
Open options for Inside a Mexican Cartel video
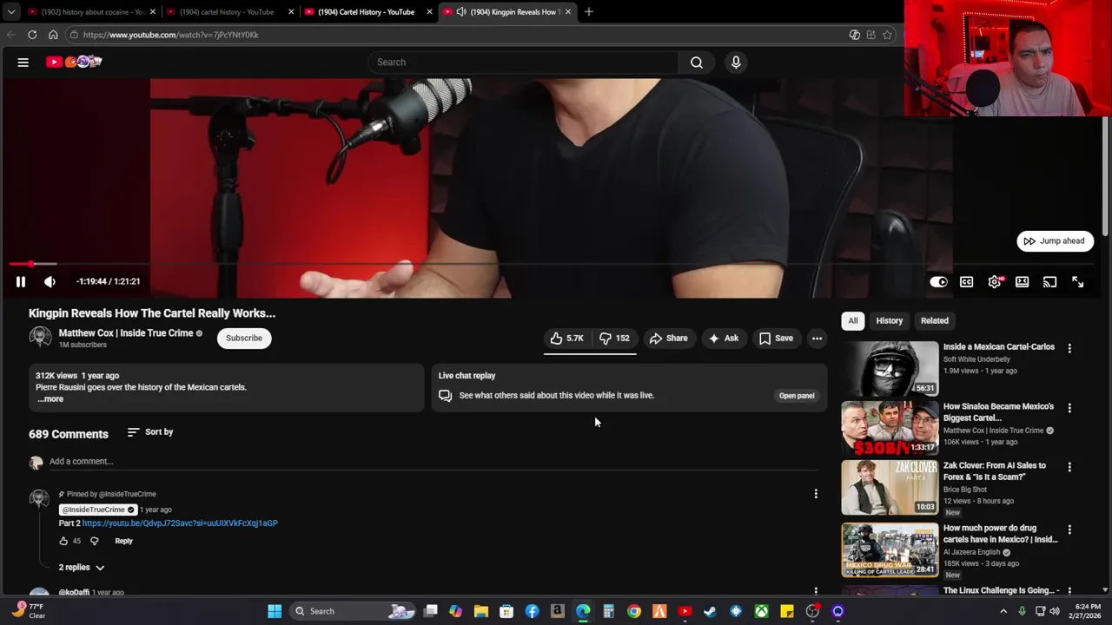tap(1069, 348)
